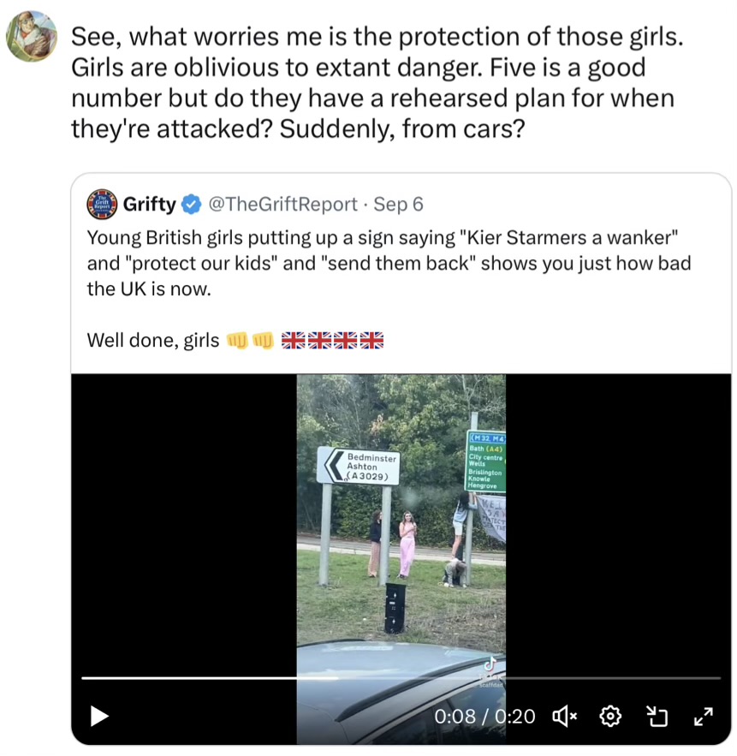
Task: Open Grifty's profile picture
Action: click(x=102, y=204)
